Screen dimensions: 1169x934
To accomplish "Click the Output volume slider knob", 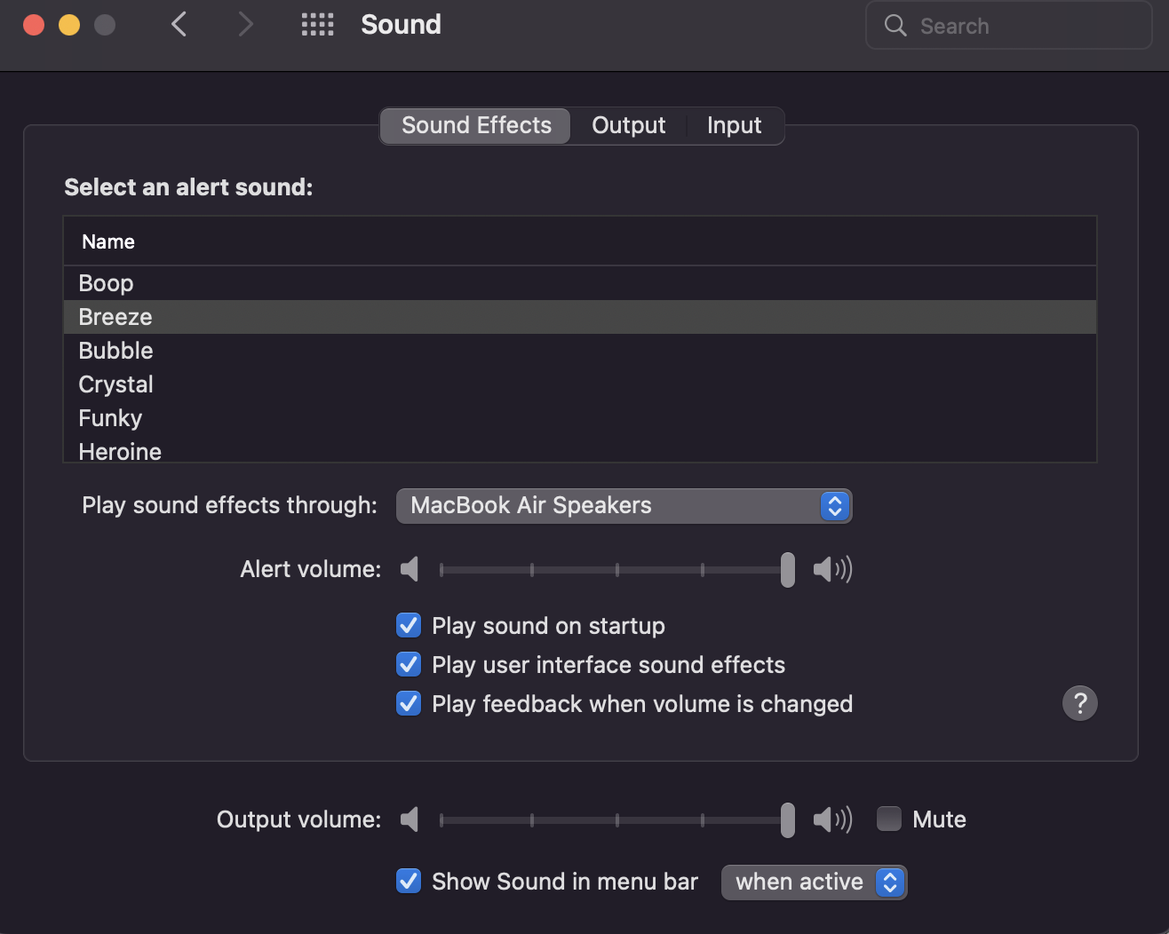I will (788, 819).
